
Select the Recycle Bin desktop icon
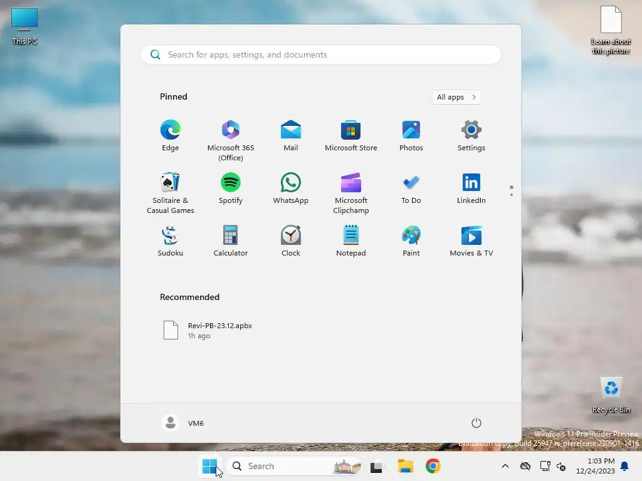611,395
